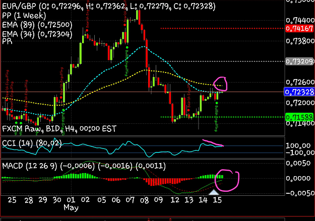
Task: Click the white triangle marker on time axis
Action: [x=214, y=192]
